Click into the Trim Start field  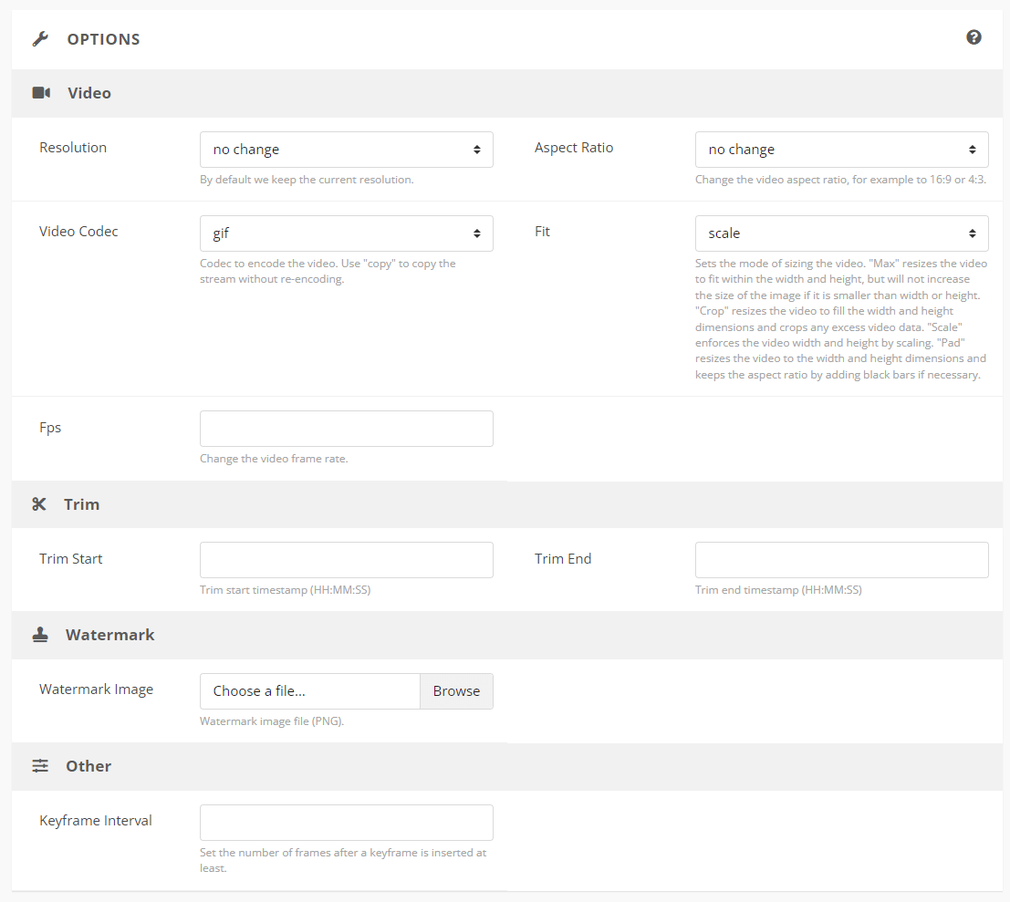click(x=346, y=560)
